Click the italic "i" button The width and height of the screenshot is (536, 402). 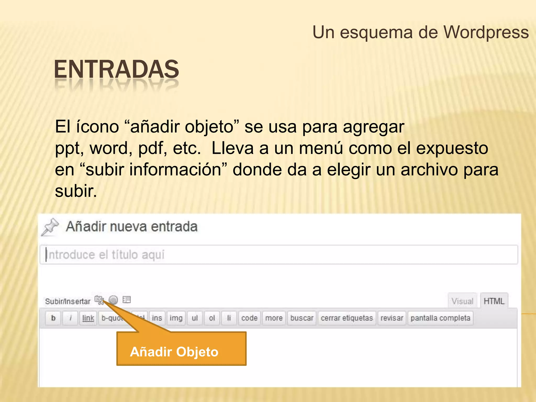[70, 318]
